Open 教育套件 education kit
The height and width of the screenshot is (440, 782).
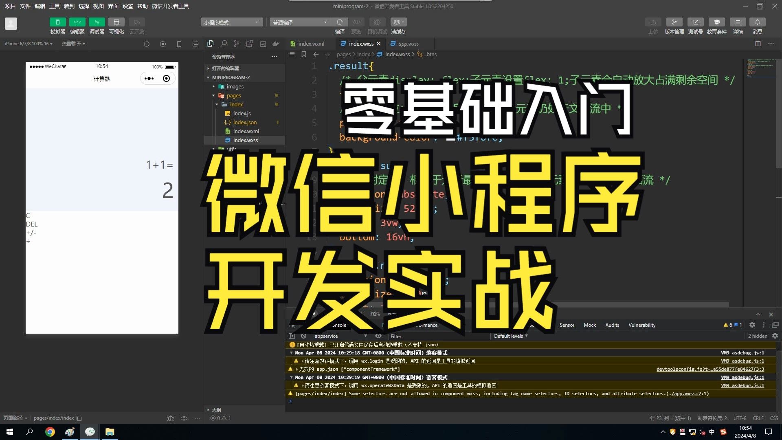point(716,22)
